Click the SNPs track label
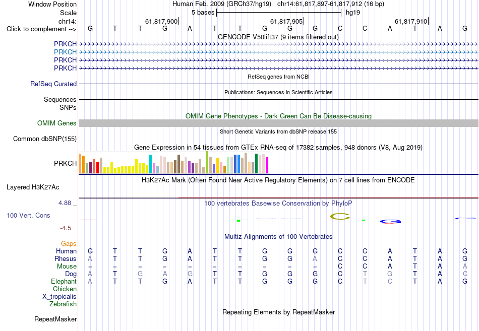The image size is (479, 331). pyautogui.click(x=68, y=107)
